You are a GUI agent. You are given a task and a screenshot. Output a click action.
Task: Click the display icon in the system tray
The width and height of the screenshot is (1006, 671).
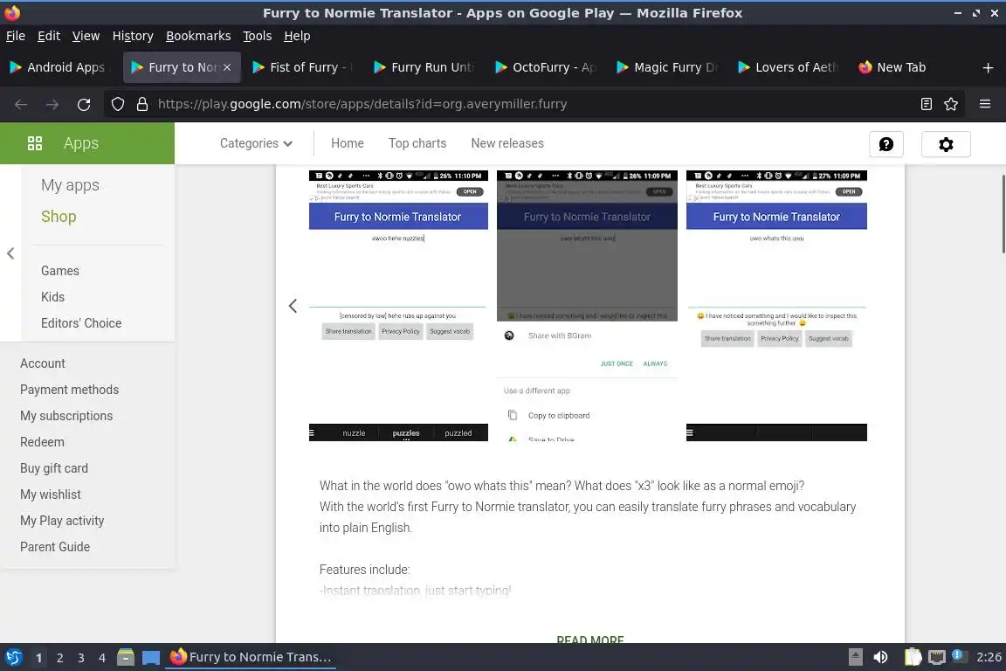point(937,657)
